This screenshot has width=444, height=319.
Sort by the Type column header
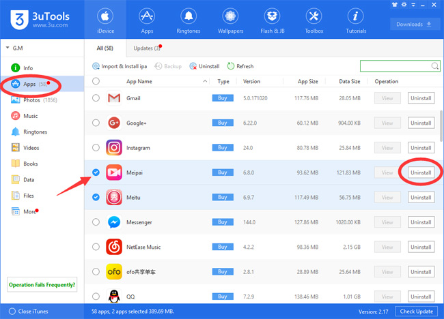pos(223,81)
